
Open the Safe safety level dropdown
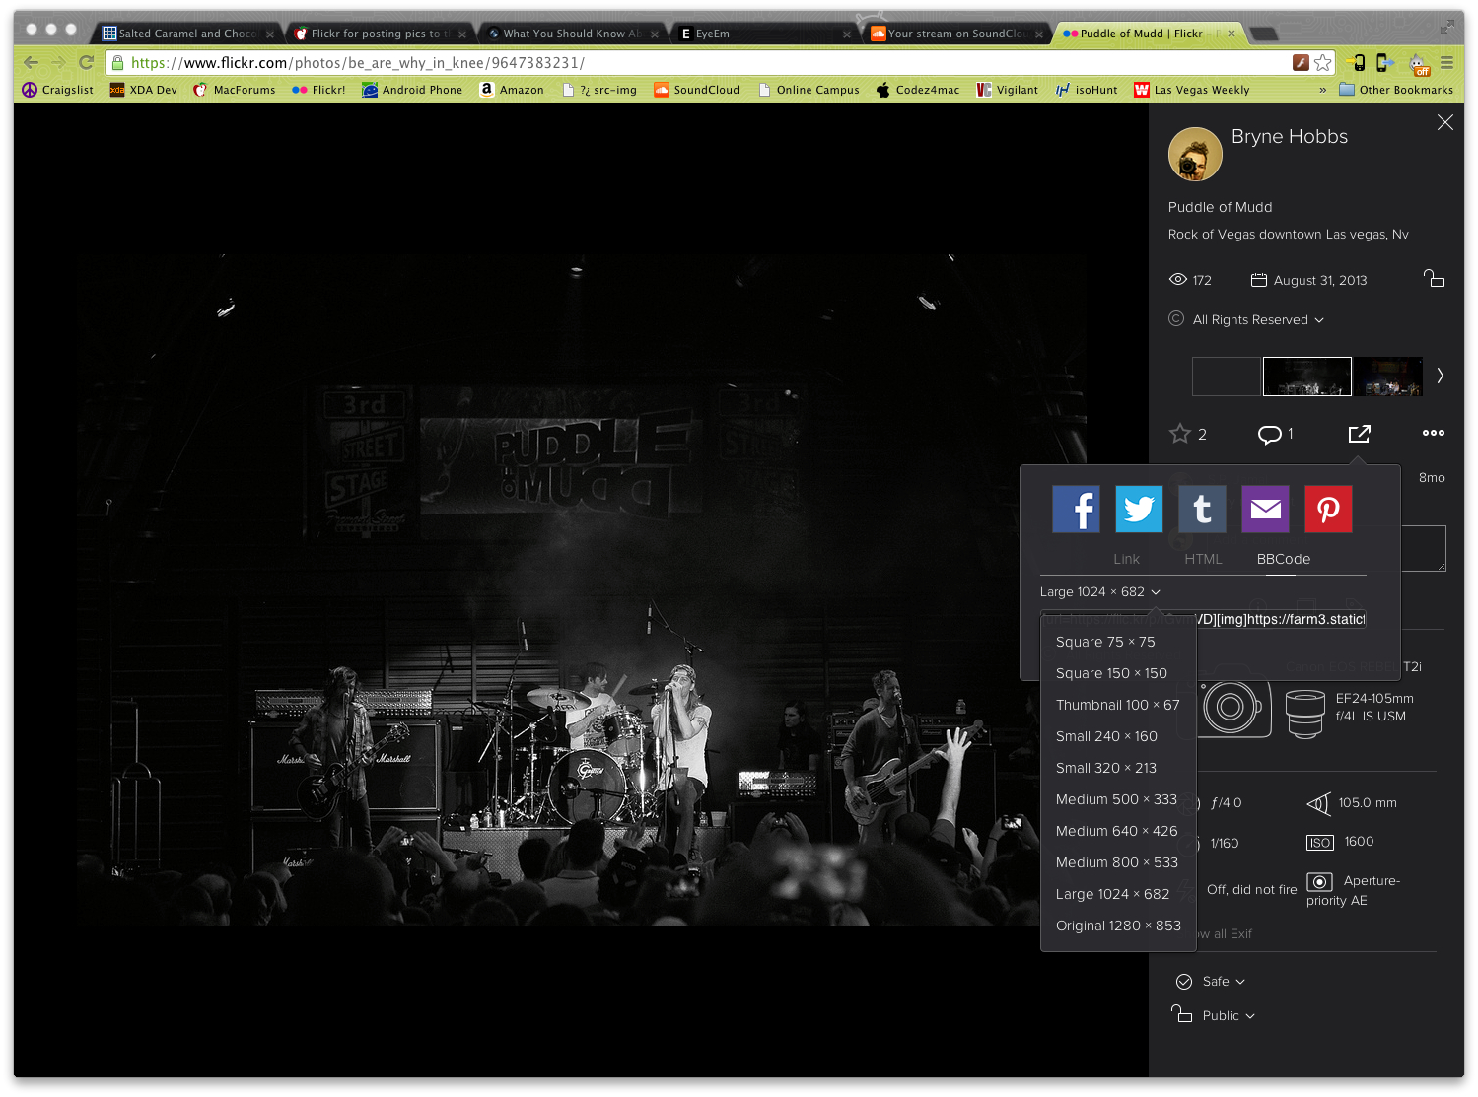(x=1224, y=982)
